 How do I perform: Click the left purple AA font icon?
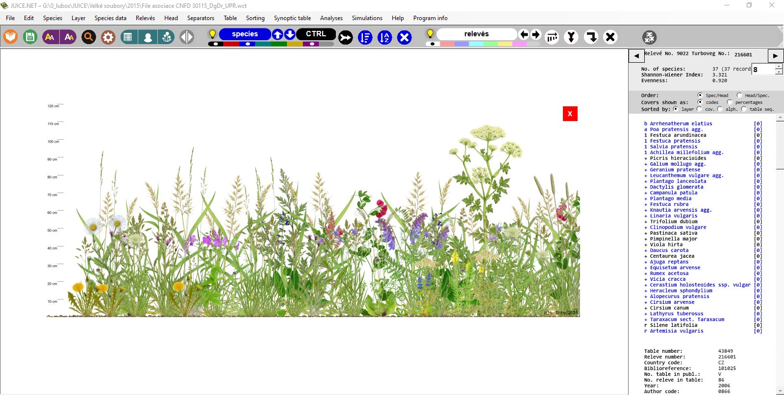[50, 37]
